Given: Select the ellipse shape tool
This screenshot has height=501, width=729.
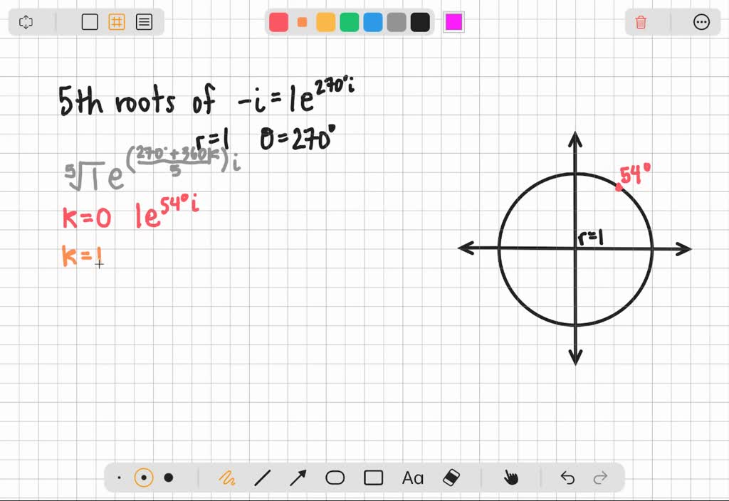Looking at the screenshot, I should tap(336, 478).
